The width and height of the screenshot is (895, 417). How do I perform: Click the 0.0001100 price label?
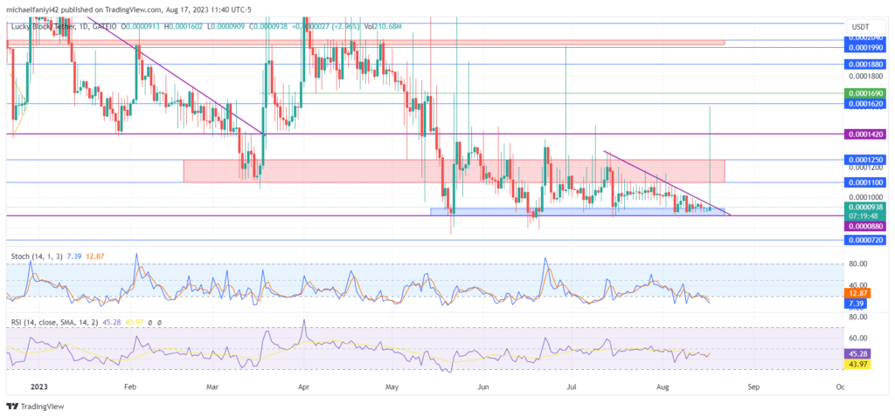coord(865,182)
